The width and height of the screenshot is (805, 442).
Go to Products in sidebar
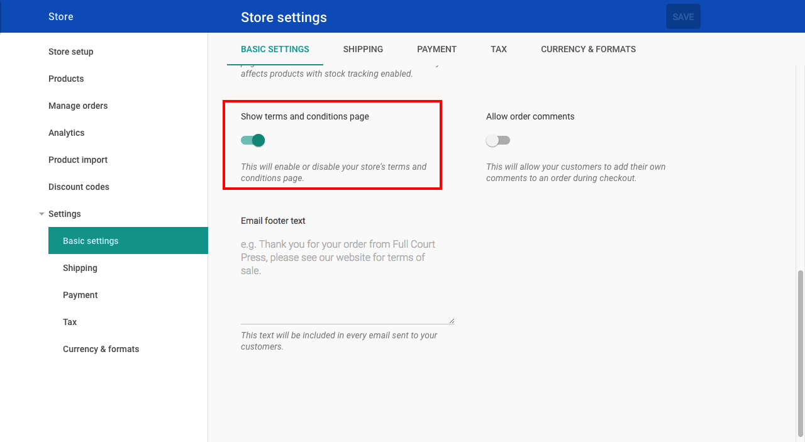66,79
